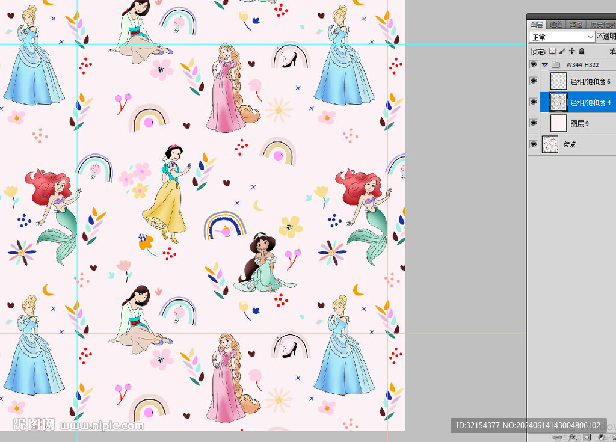
Task: Select the thumbnail of 色相/饱和度 4
Action: click(x=558, y=102)
